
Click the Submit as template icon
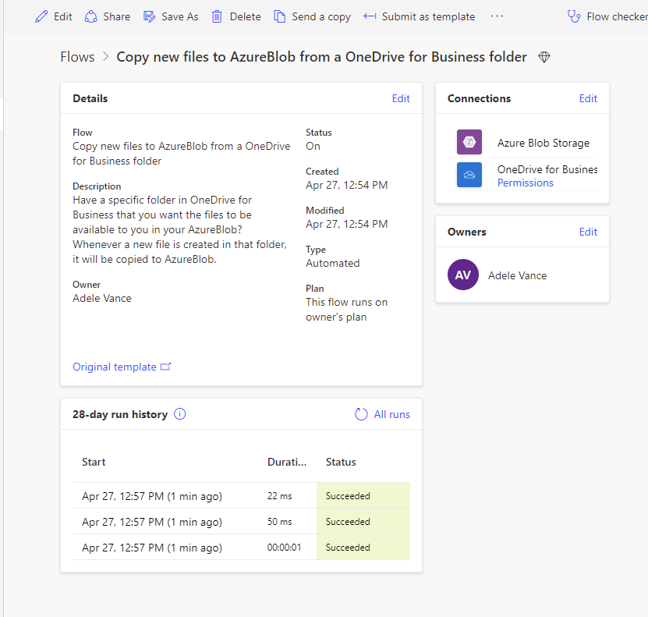point(370,16)
